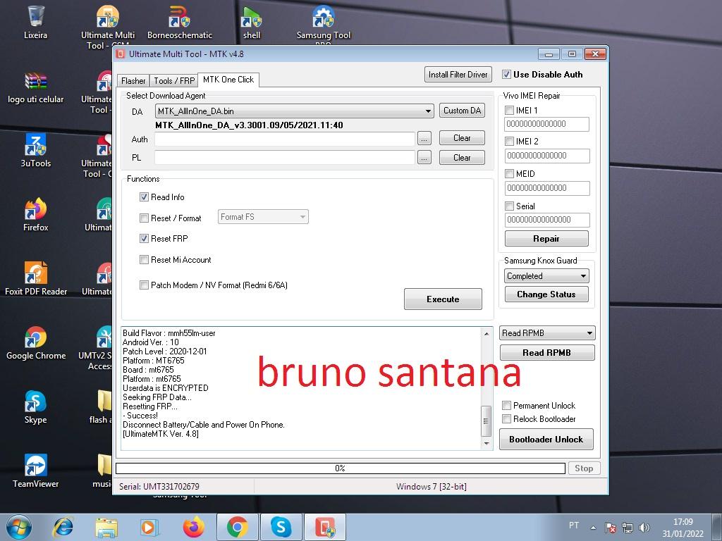
Task: Open the Borneoschematic desktop shortcut
Action: 180,22
